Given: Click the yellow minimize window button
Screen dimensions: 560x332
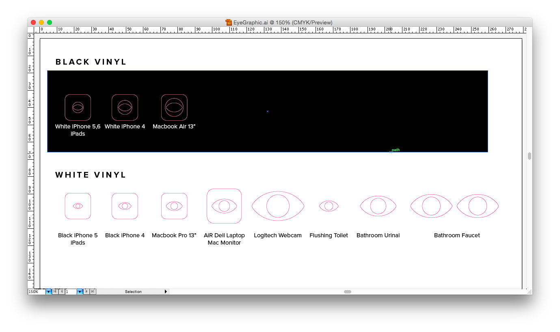Looking at the screenshot, I should 41,22.
